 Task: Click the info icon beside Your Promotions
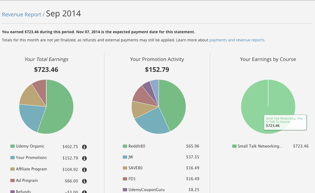coord(84,158)
